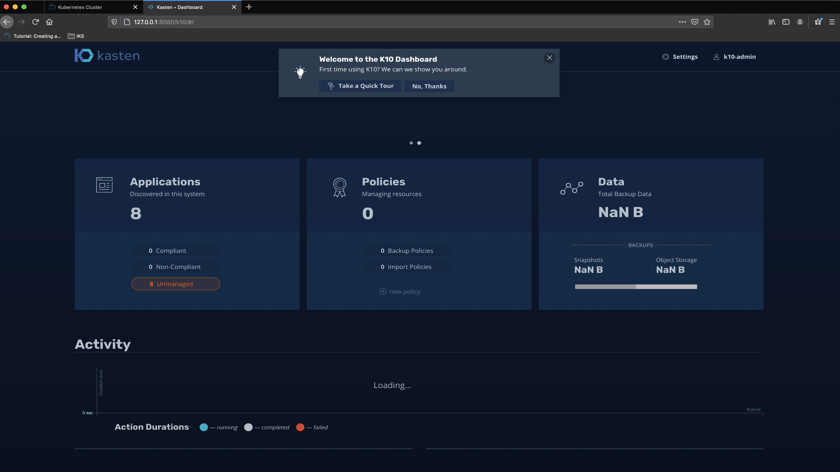
Task: Click the Applications card window icon
Action: [x=104, y=185]
